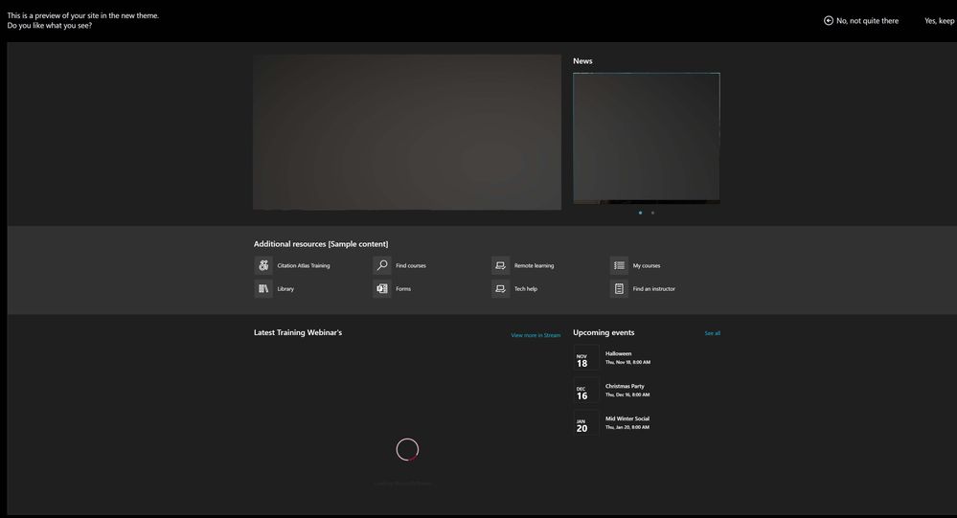This screenshot has height=518, width=957.
Task: Open the large hero image
Action: pos(407,132)
